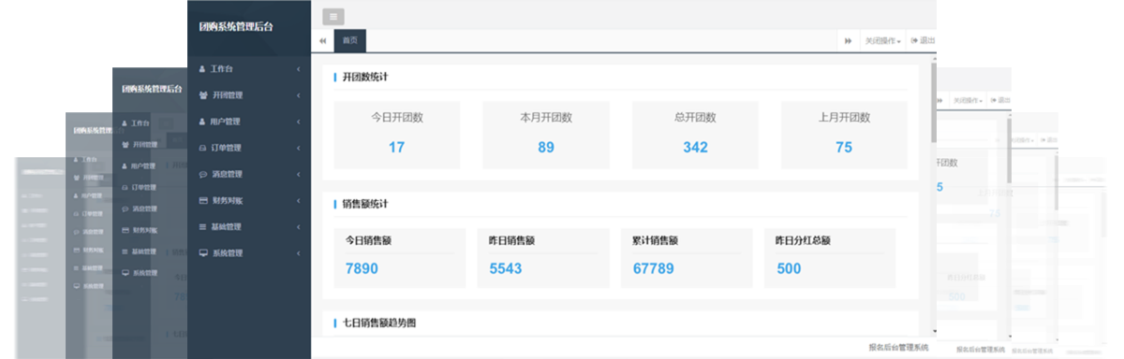This screenshot has height=359, width=1124.
Task: Click the 系统管理 monitor icon in front sidebar
Action: [x=203, y=252]
